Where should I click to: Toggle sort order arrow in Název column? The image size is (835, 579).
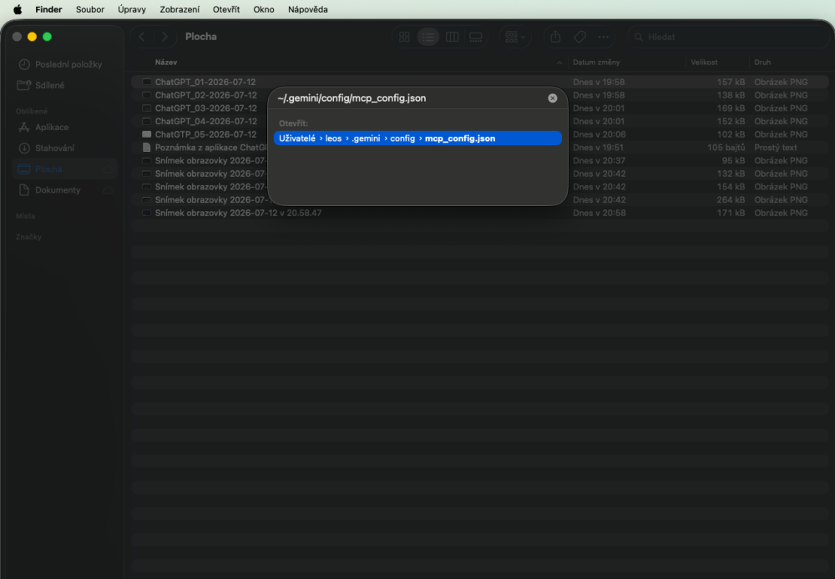tap(559, 63)
